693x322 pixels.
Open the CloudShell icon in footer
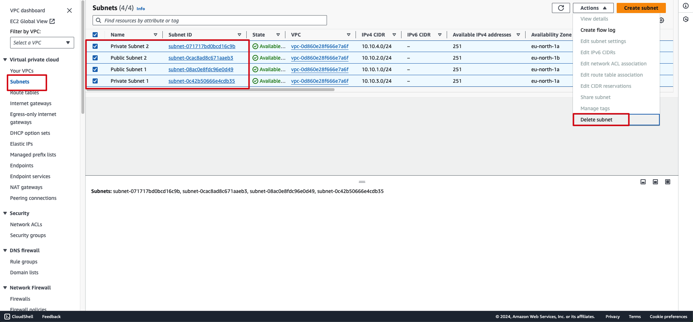point(7,317)
